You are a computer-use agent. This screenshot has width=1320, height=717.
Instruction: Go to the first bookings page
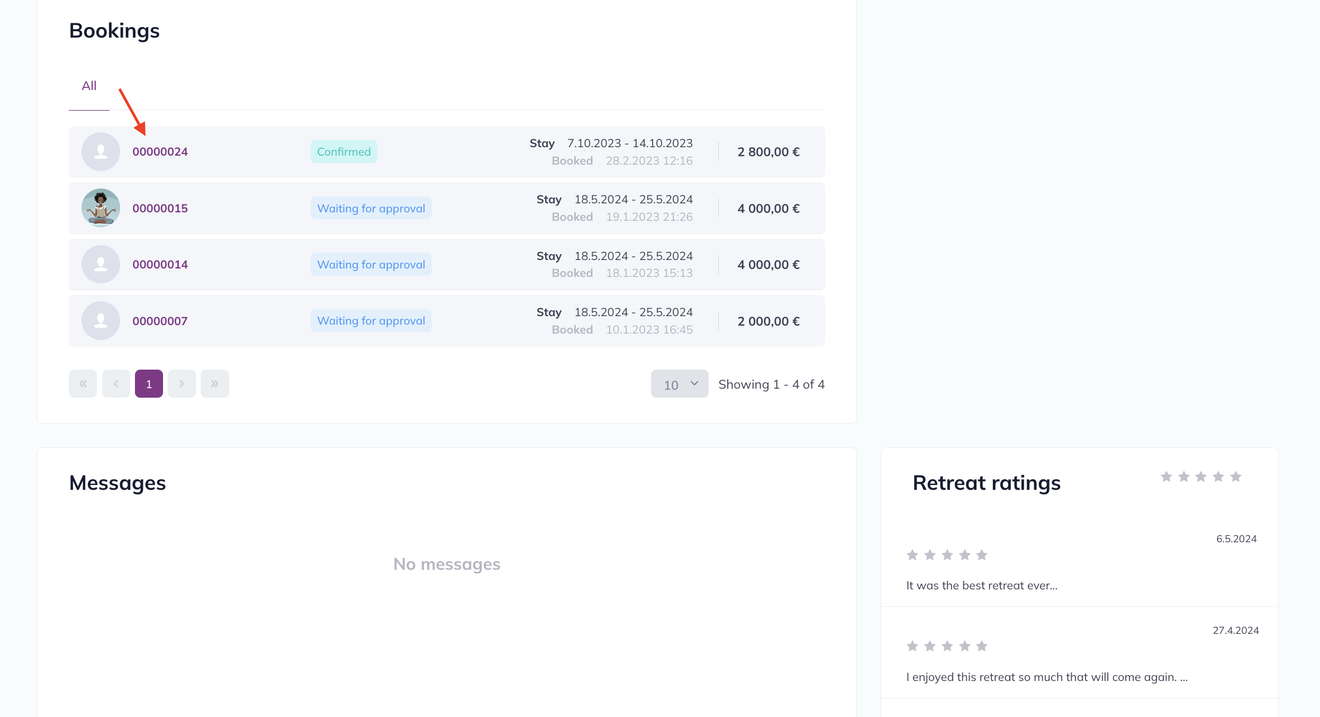pyautogui.click(x=83, y=383)
